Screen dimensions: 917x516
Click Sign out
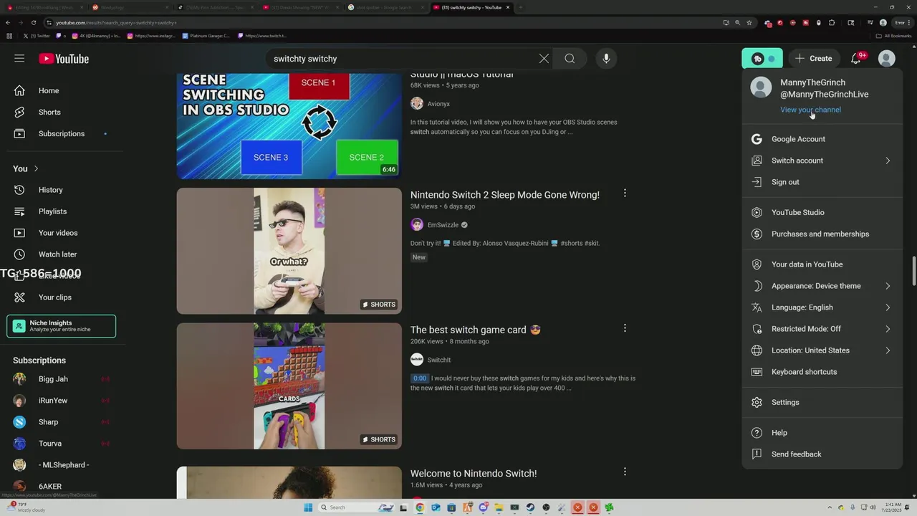pyautogui.click(x=822, y=182)
